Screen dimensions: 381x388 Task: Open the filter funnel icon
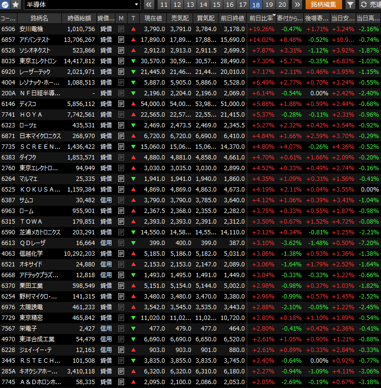[350, 5]
